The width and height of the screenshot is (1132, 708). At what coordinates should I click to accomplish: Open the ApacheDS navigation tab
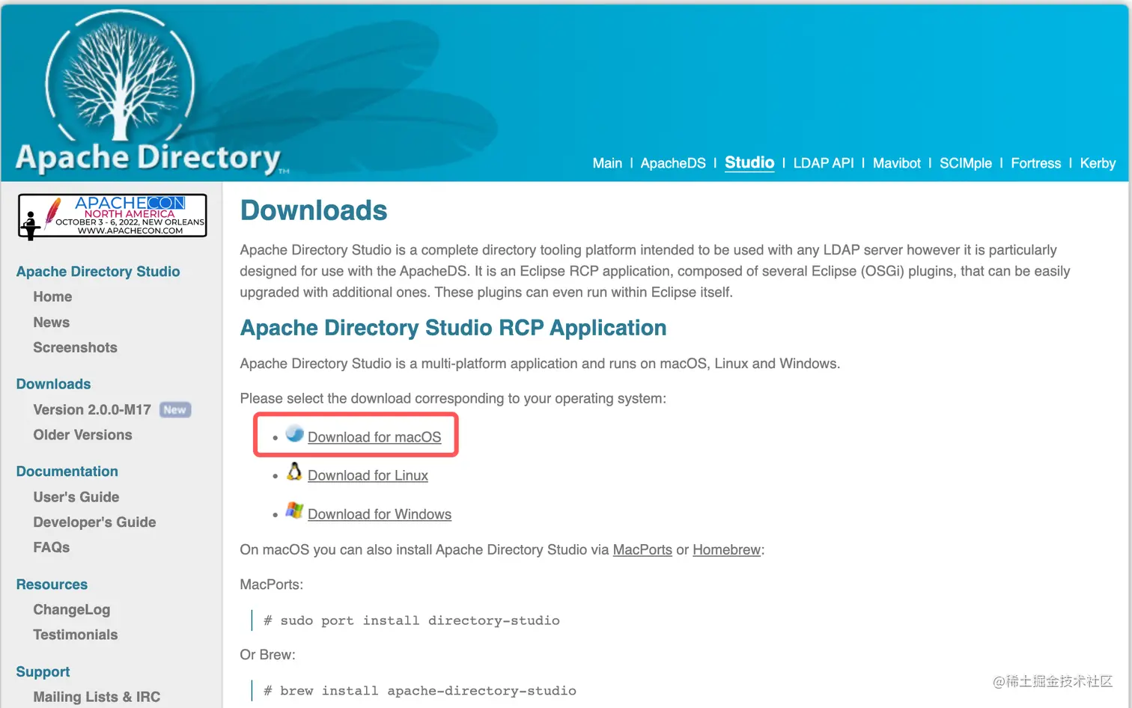(673, 163)
